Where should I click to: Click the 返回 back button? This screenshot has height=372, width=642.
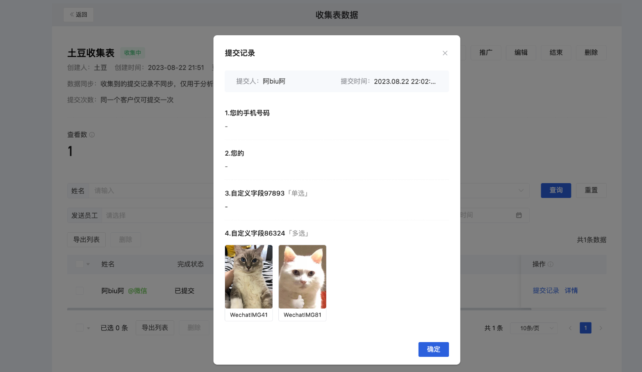point(78,14)
